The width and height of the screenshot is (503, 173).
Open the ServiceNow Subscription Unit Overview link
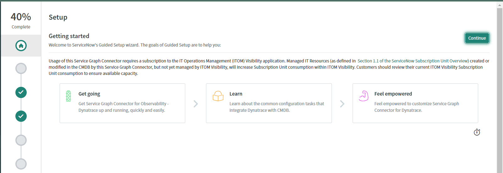tap(413, 61)
